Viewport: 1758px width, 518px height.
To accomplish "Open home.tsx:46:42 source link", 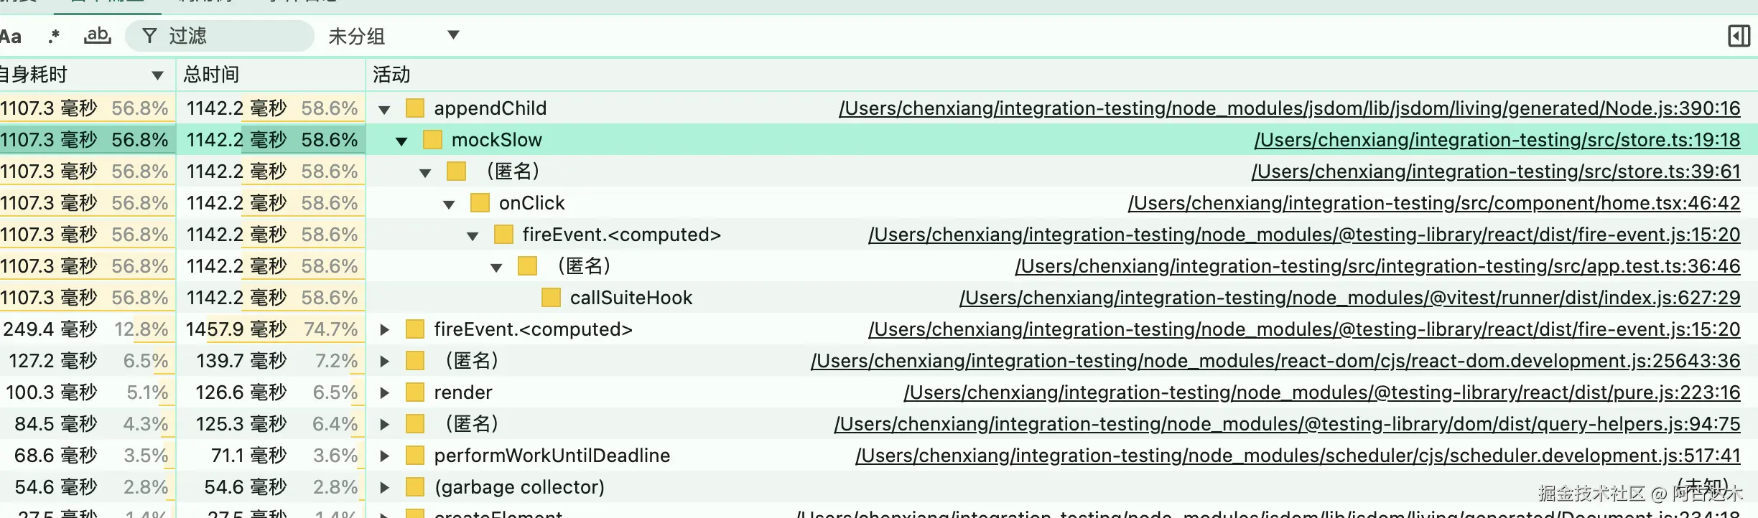I will tap(1433, 203).
